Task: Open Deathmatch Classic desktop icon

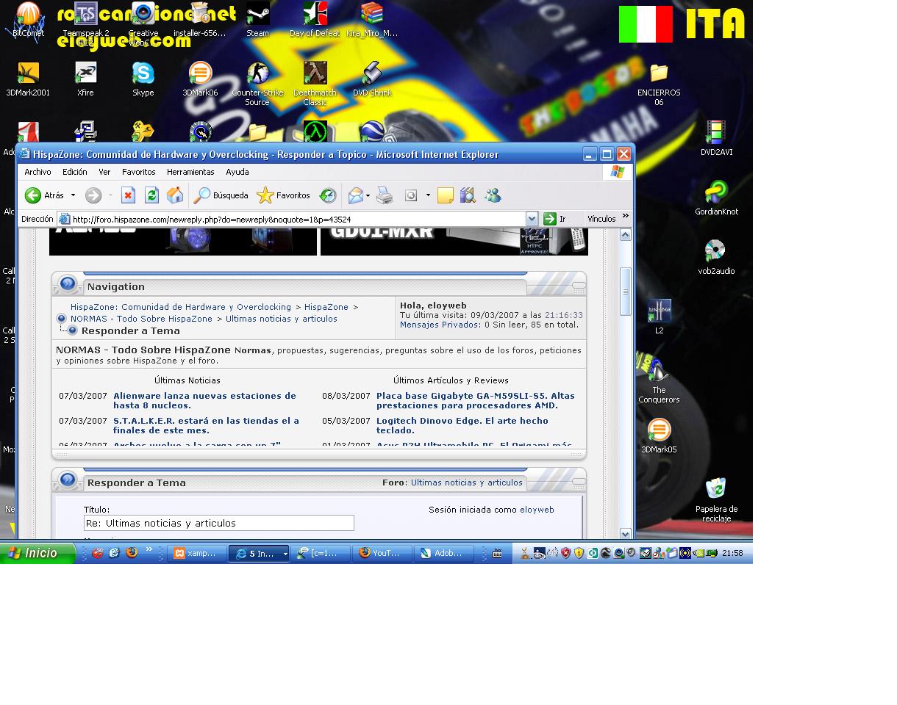Action: click(x=315, y=84)
